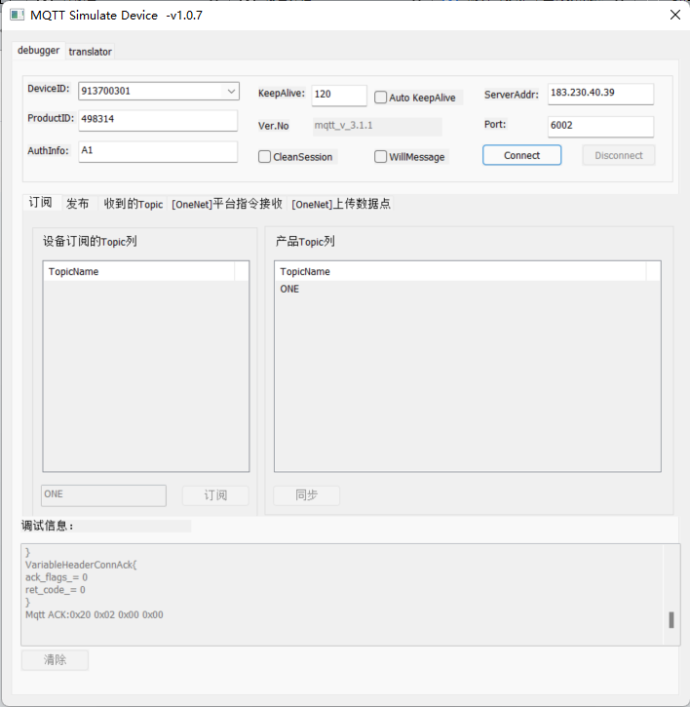
Task: Open the translator tab
Action: point(90,52)
